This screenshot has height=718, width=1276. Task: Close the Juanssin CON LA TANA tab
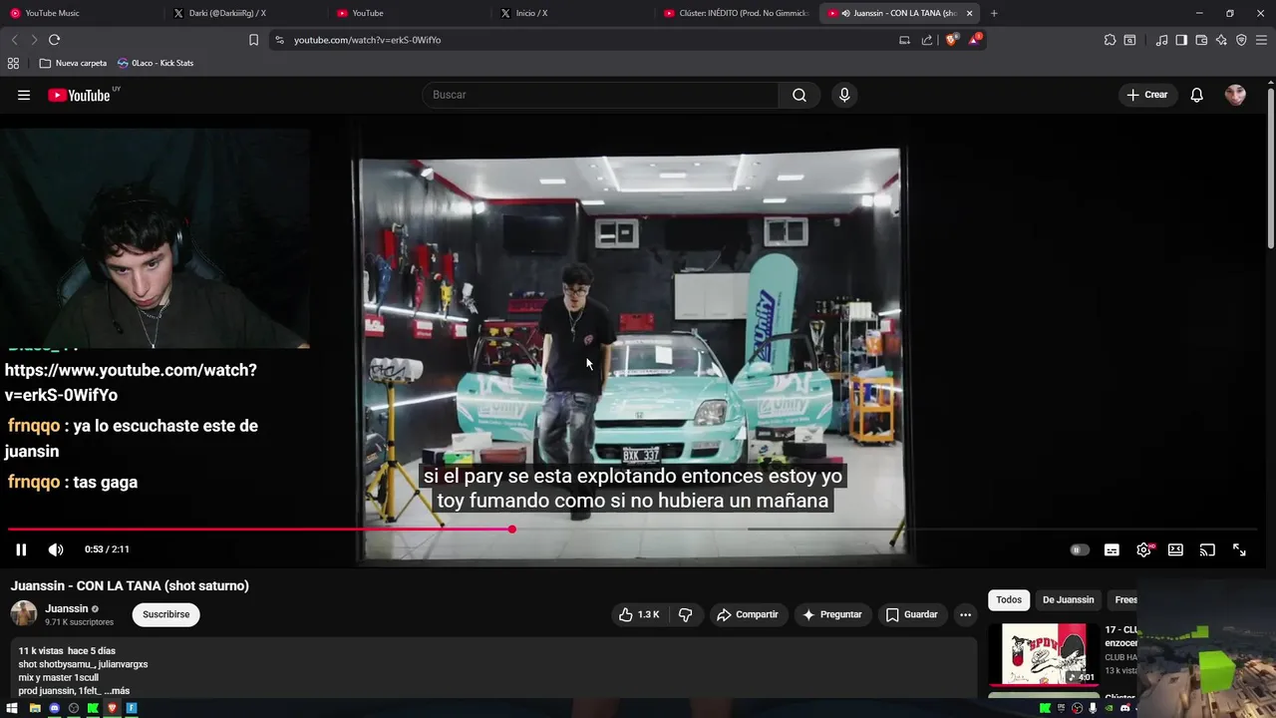point(969,13)
